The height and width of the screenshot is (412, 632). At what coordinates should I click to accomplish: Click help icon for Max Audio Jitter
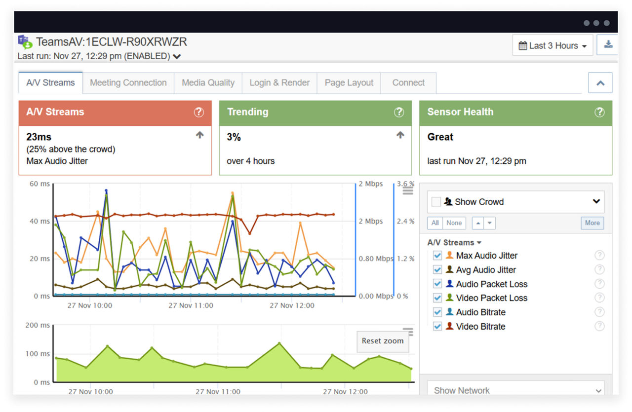[x=599, y=256]
